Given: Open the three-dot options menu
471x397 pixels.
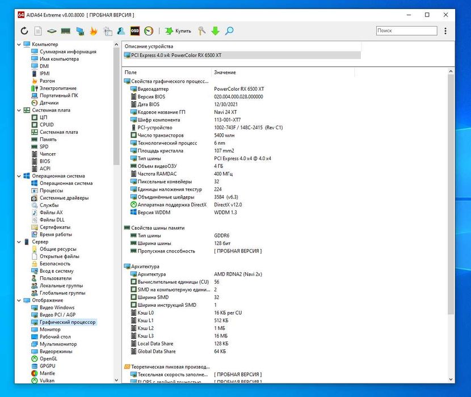Looking at the screenshot, I should pyautogui.click(x=445, y=31).
